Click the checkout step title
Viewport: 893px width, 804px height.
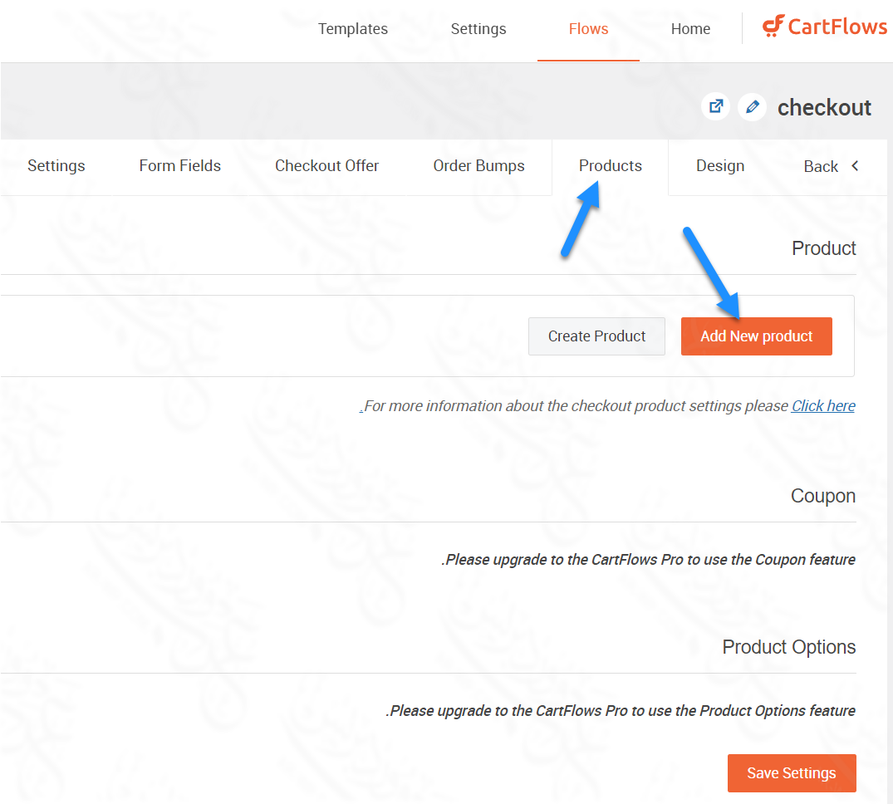824,108
